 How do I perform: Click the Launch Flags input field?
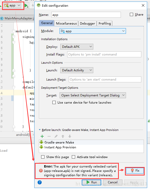(x=105, y=80)
